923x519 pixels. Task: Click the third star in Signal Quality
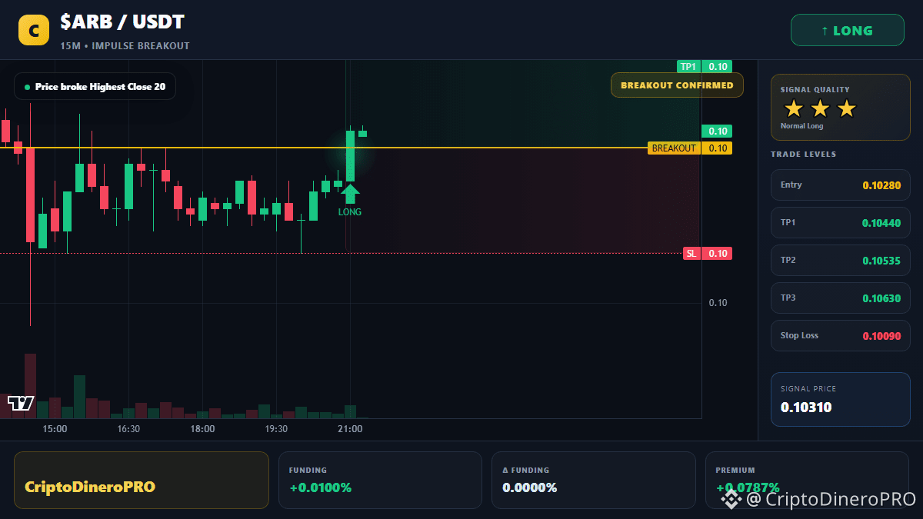pos(846,108)
